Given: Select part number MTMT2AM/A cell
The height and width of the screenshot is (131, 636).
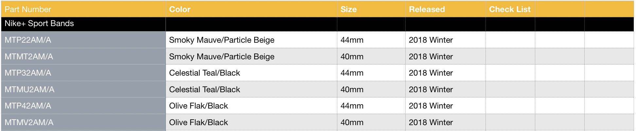Looking at the screenshot, I should 29,57.
